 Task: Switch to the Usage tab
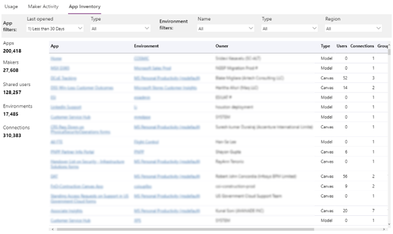click(11, 6)
